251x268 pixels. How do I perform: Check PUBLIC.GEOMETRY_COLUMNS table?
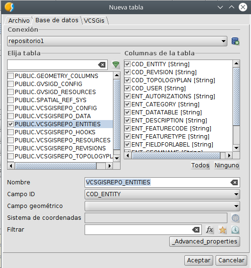click(x=10, y=76)
